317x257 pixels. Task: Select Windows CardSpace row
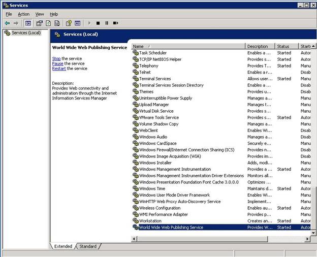(x=221, y=143)
